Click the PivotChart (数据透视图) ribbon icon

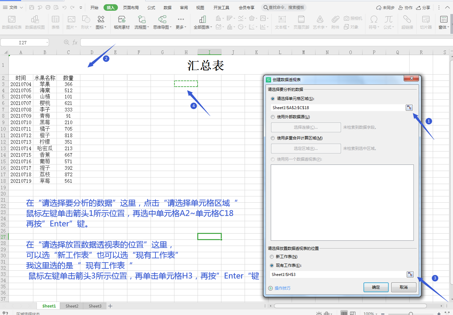[35, 22]
